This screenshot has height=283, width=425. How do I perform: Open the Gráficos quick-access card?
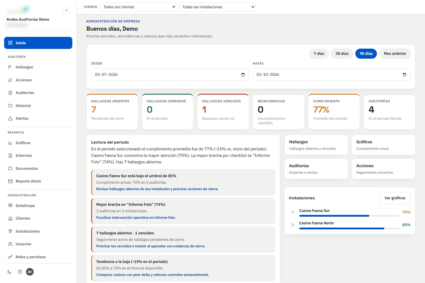(x=383, y=145)
